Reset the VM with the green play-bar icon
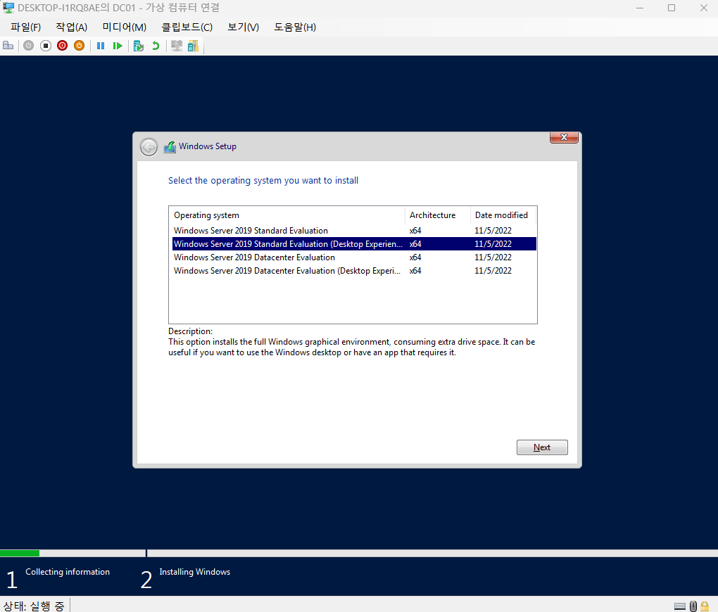The image size is (718, 612). [x=118, y=45]
